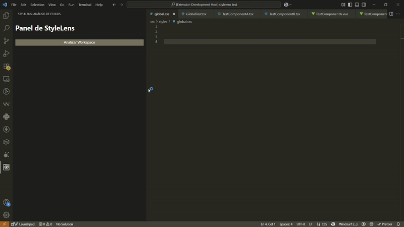The width and height of the screenshot is (404, 227).
Task: Change LF end of line sequence
Action: [x=311, y=224]
